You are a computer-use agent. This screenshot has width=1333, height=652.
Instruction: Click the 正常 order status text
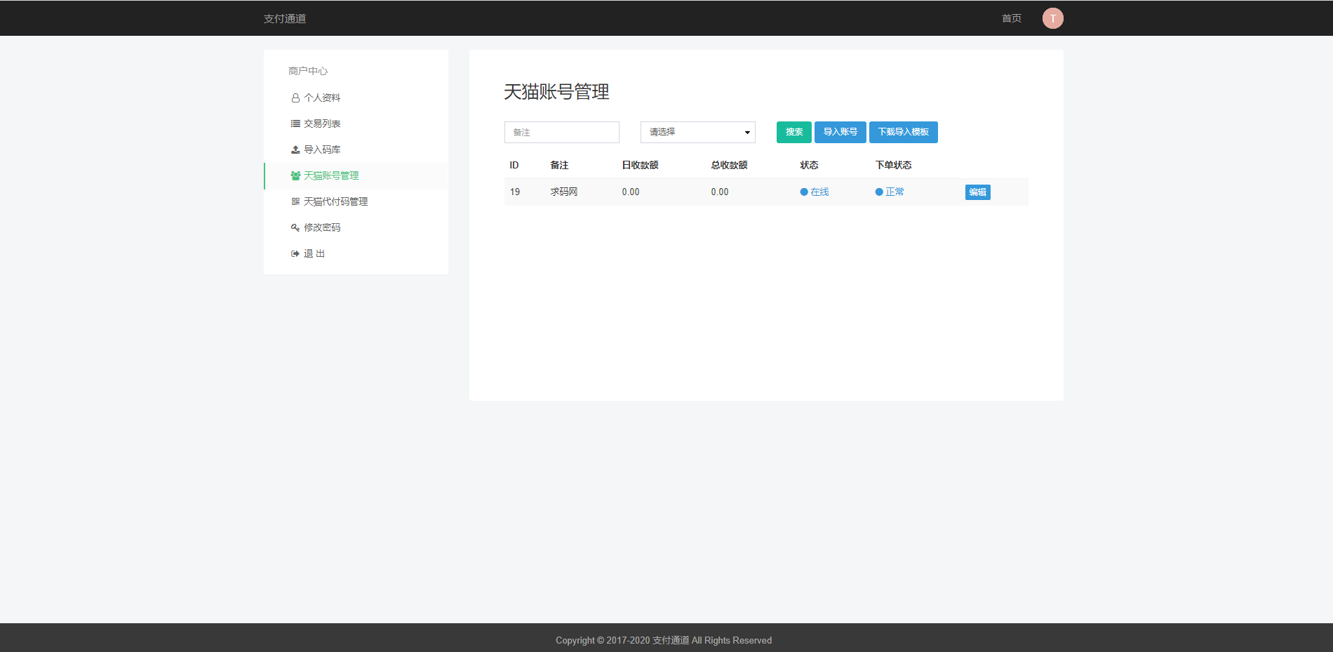tap(895, 192)
